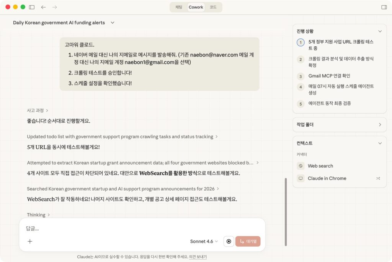Screen dimensions: 392x262
Task: Click the forward navigation arrow
Action: point(54,7)
